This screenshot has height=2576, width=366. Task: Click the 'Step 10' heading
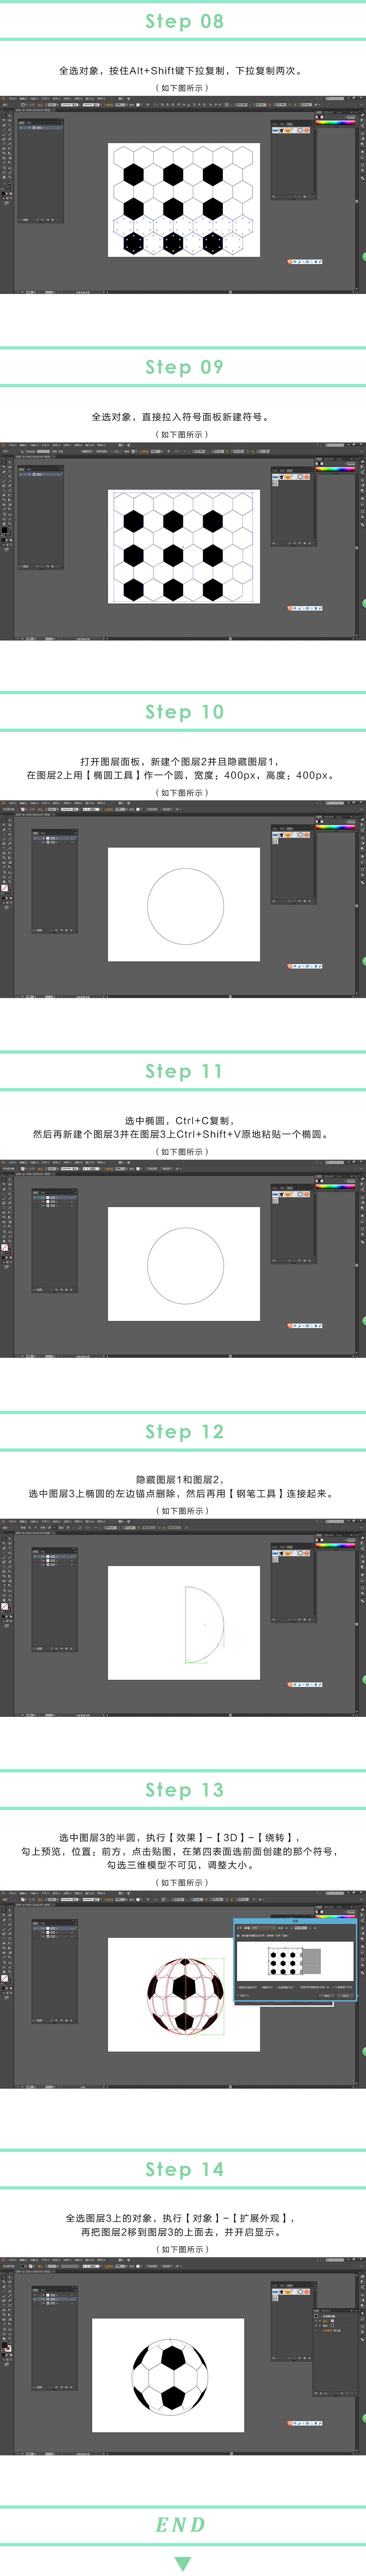tap(184, 712)
